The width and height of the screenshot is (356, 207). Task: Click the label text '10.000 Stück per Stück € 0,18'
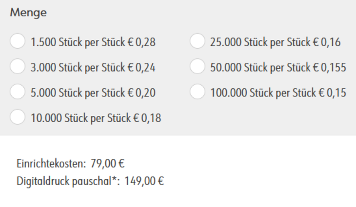(x=96, y=118)
